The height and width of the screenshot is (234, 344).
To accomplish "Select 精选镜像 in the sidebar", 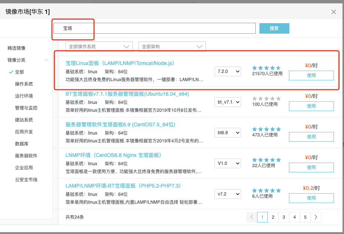I will pyautogui.click(x=16, y=48).
